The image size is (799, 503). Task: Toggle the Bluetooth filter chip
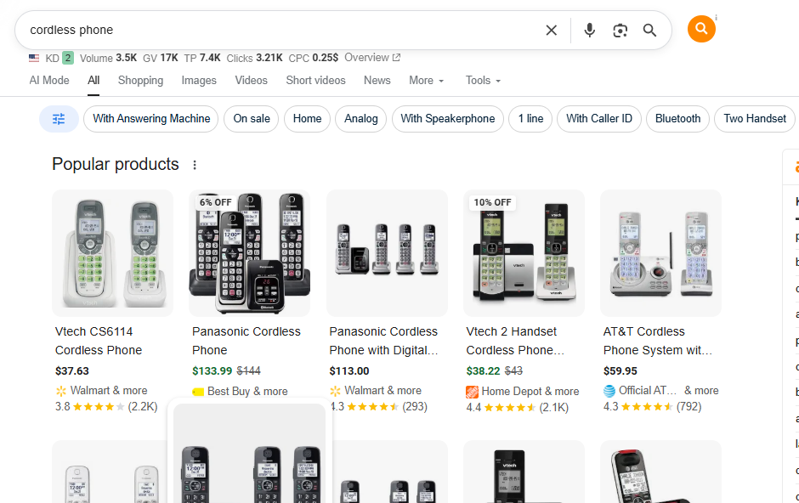tap(677, 119)
